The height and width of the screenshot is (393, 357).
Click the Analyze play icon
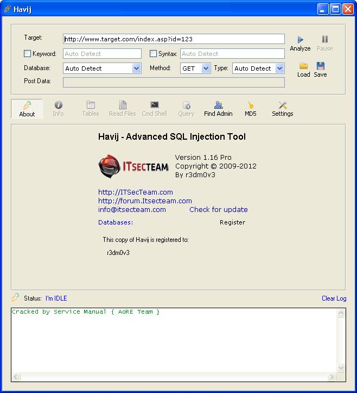point(300,40)
